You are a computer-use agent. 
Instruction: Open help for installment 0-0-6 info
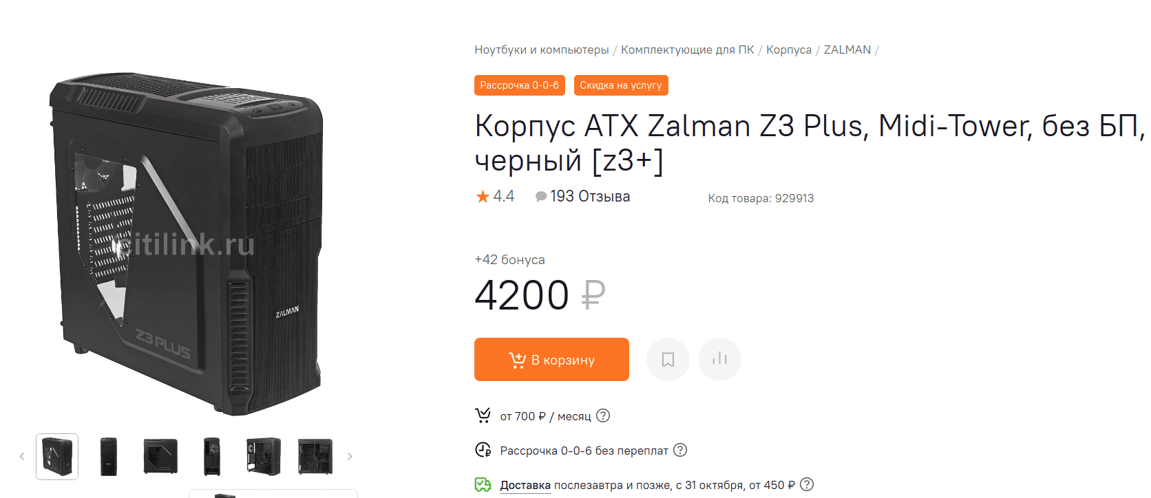(x=680, y=450)
